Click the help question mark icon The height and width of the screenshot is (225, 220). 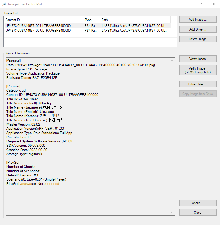coord(201,4)
